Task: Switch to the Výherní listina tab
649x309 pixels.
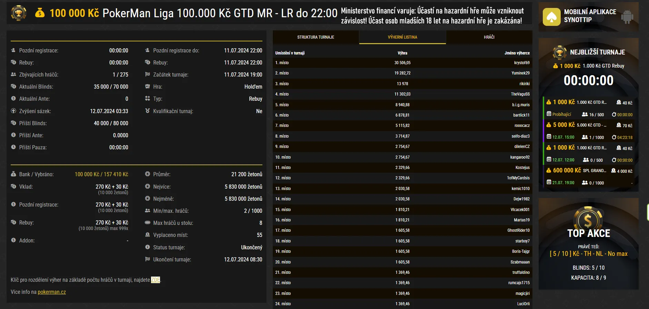Action: [402, 37]
